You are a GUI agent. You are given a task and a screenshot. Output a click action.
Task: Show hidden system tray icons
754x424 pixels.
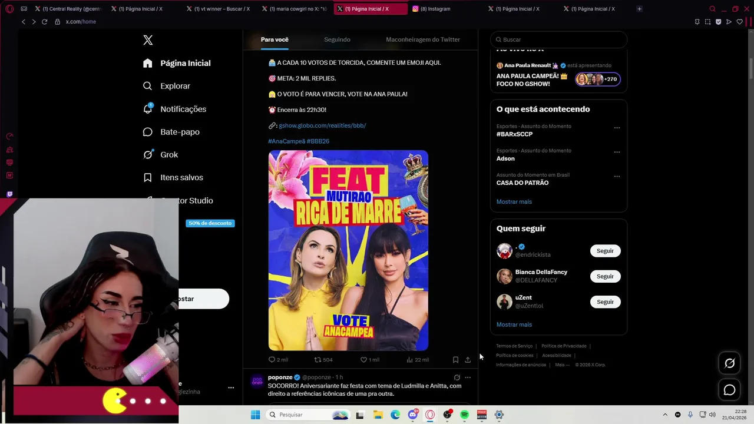pyautogui.click(x=665, y=415)
